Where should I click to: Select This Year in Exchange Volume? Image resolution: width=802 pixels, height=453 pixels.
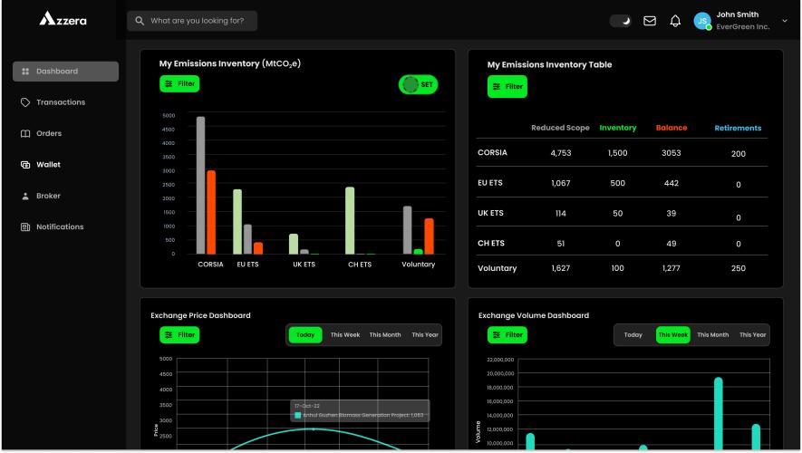click(752, 335)
